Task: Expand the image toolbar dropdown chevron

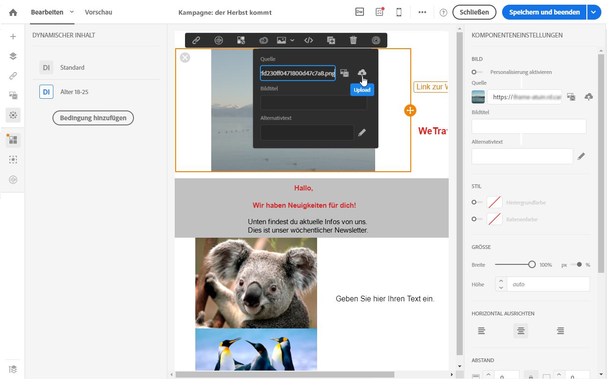Action: click(x=292, y=40)
